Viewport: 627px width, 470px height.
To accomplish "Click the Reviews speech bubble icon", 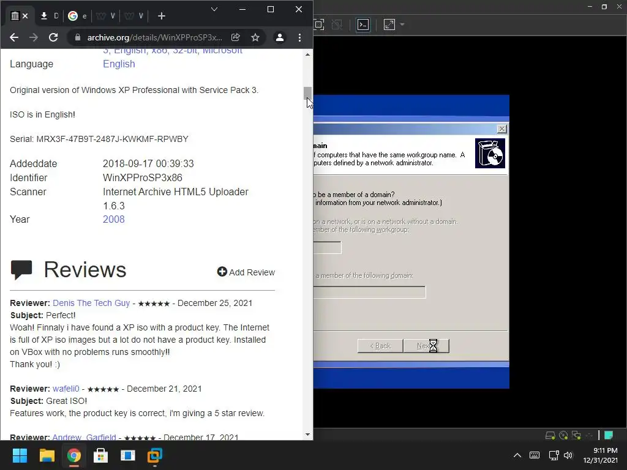I will [21, 270].
